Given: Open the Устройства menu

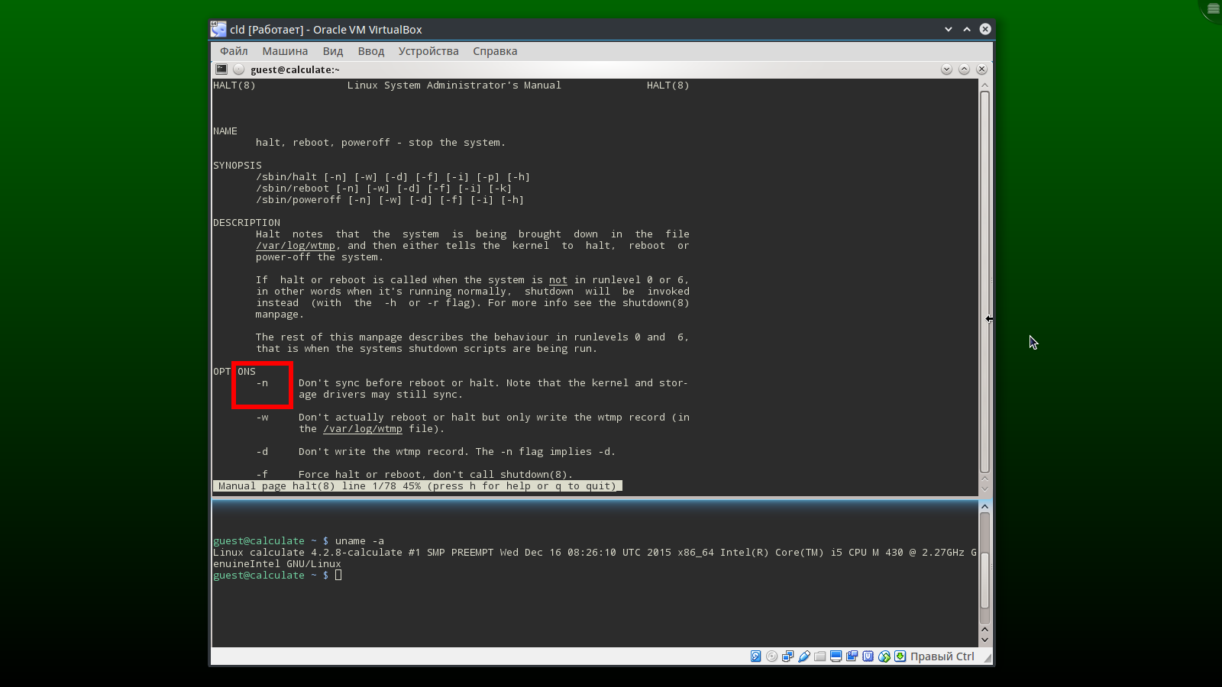Looking at the screenshot, I should pyautogui.click(x=428, y=51).
